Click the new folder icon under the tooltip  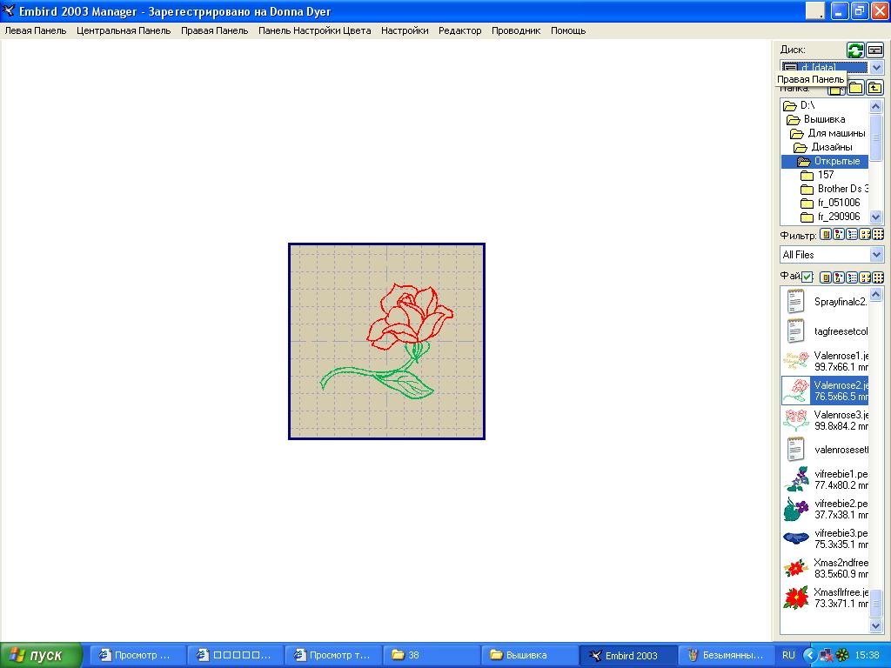click(x=836, y=90)
